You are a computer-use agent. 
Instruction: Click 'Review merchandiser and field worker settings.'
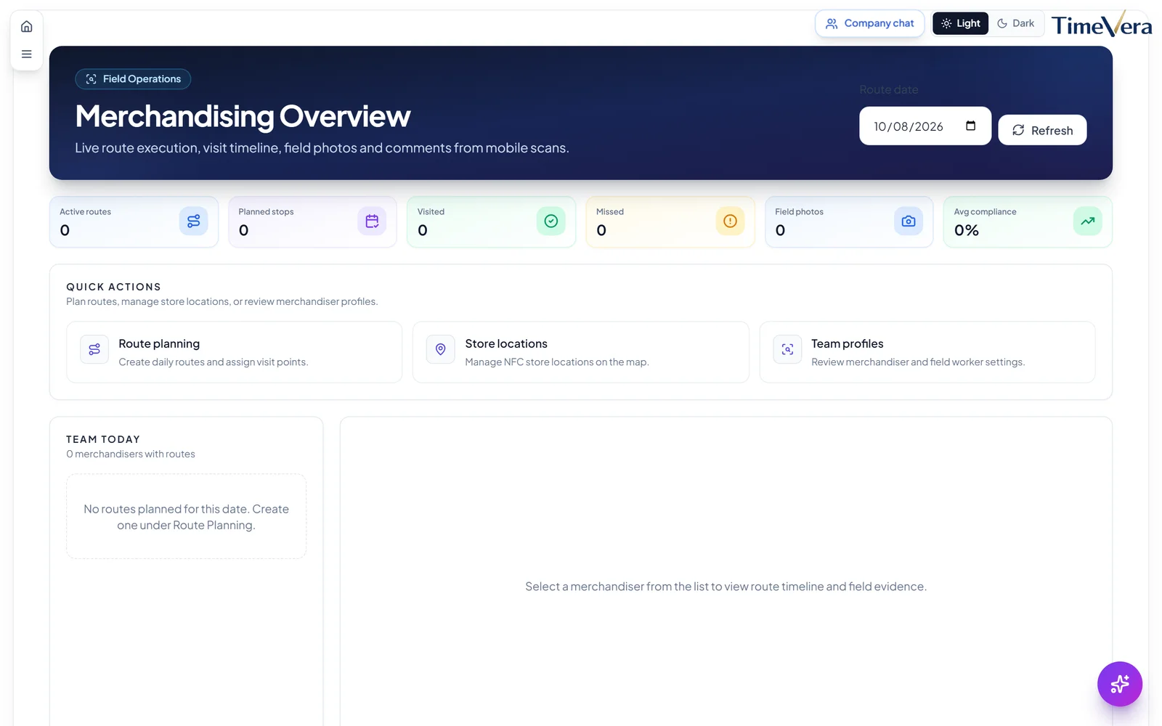click(x=918, y=362)
